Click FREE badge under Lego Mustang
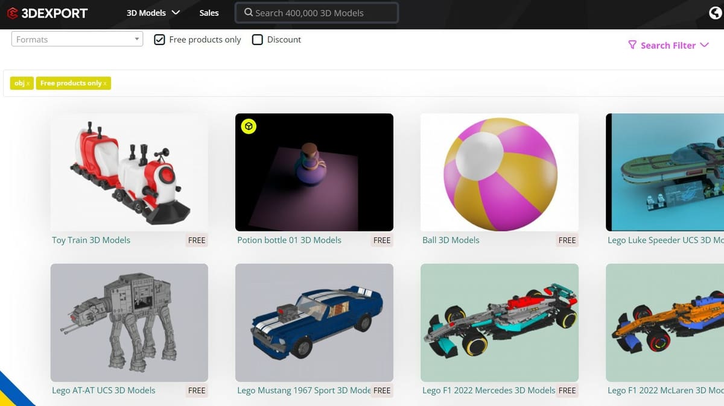724x406 pixels. tap(382, 390)
